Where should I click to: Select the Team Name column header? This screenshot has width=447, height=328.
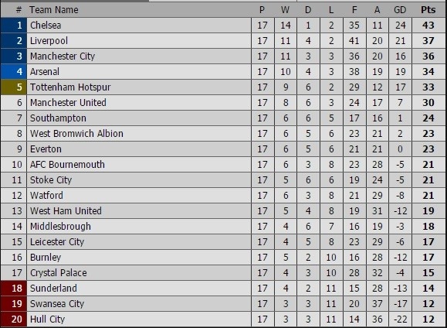tap(54, 10)
